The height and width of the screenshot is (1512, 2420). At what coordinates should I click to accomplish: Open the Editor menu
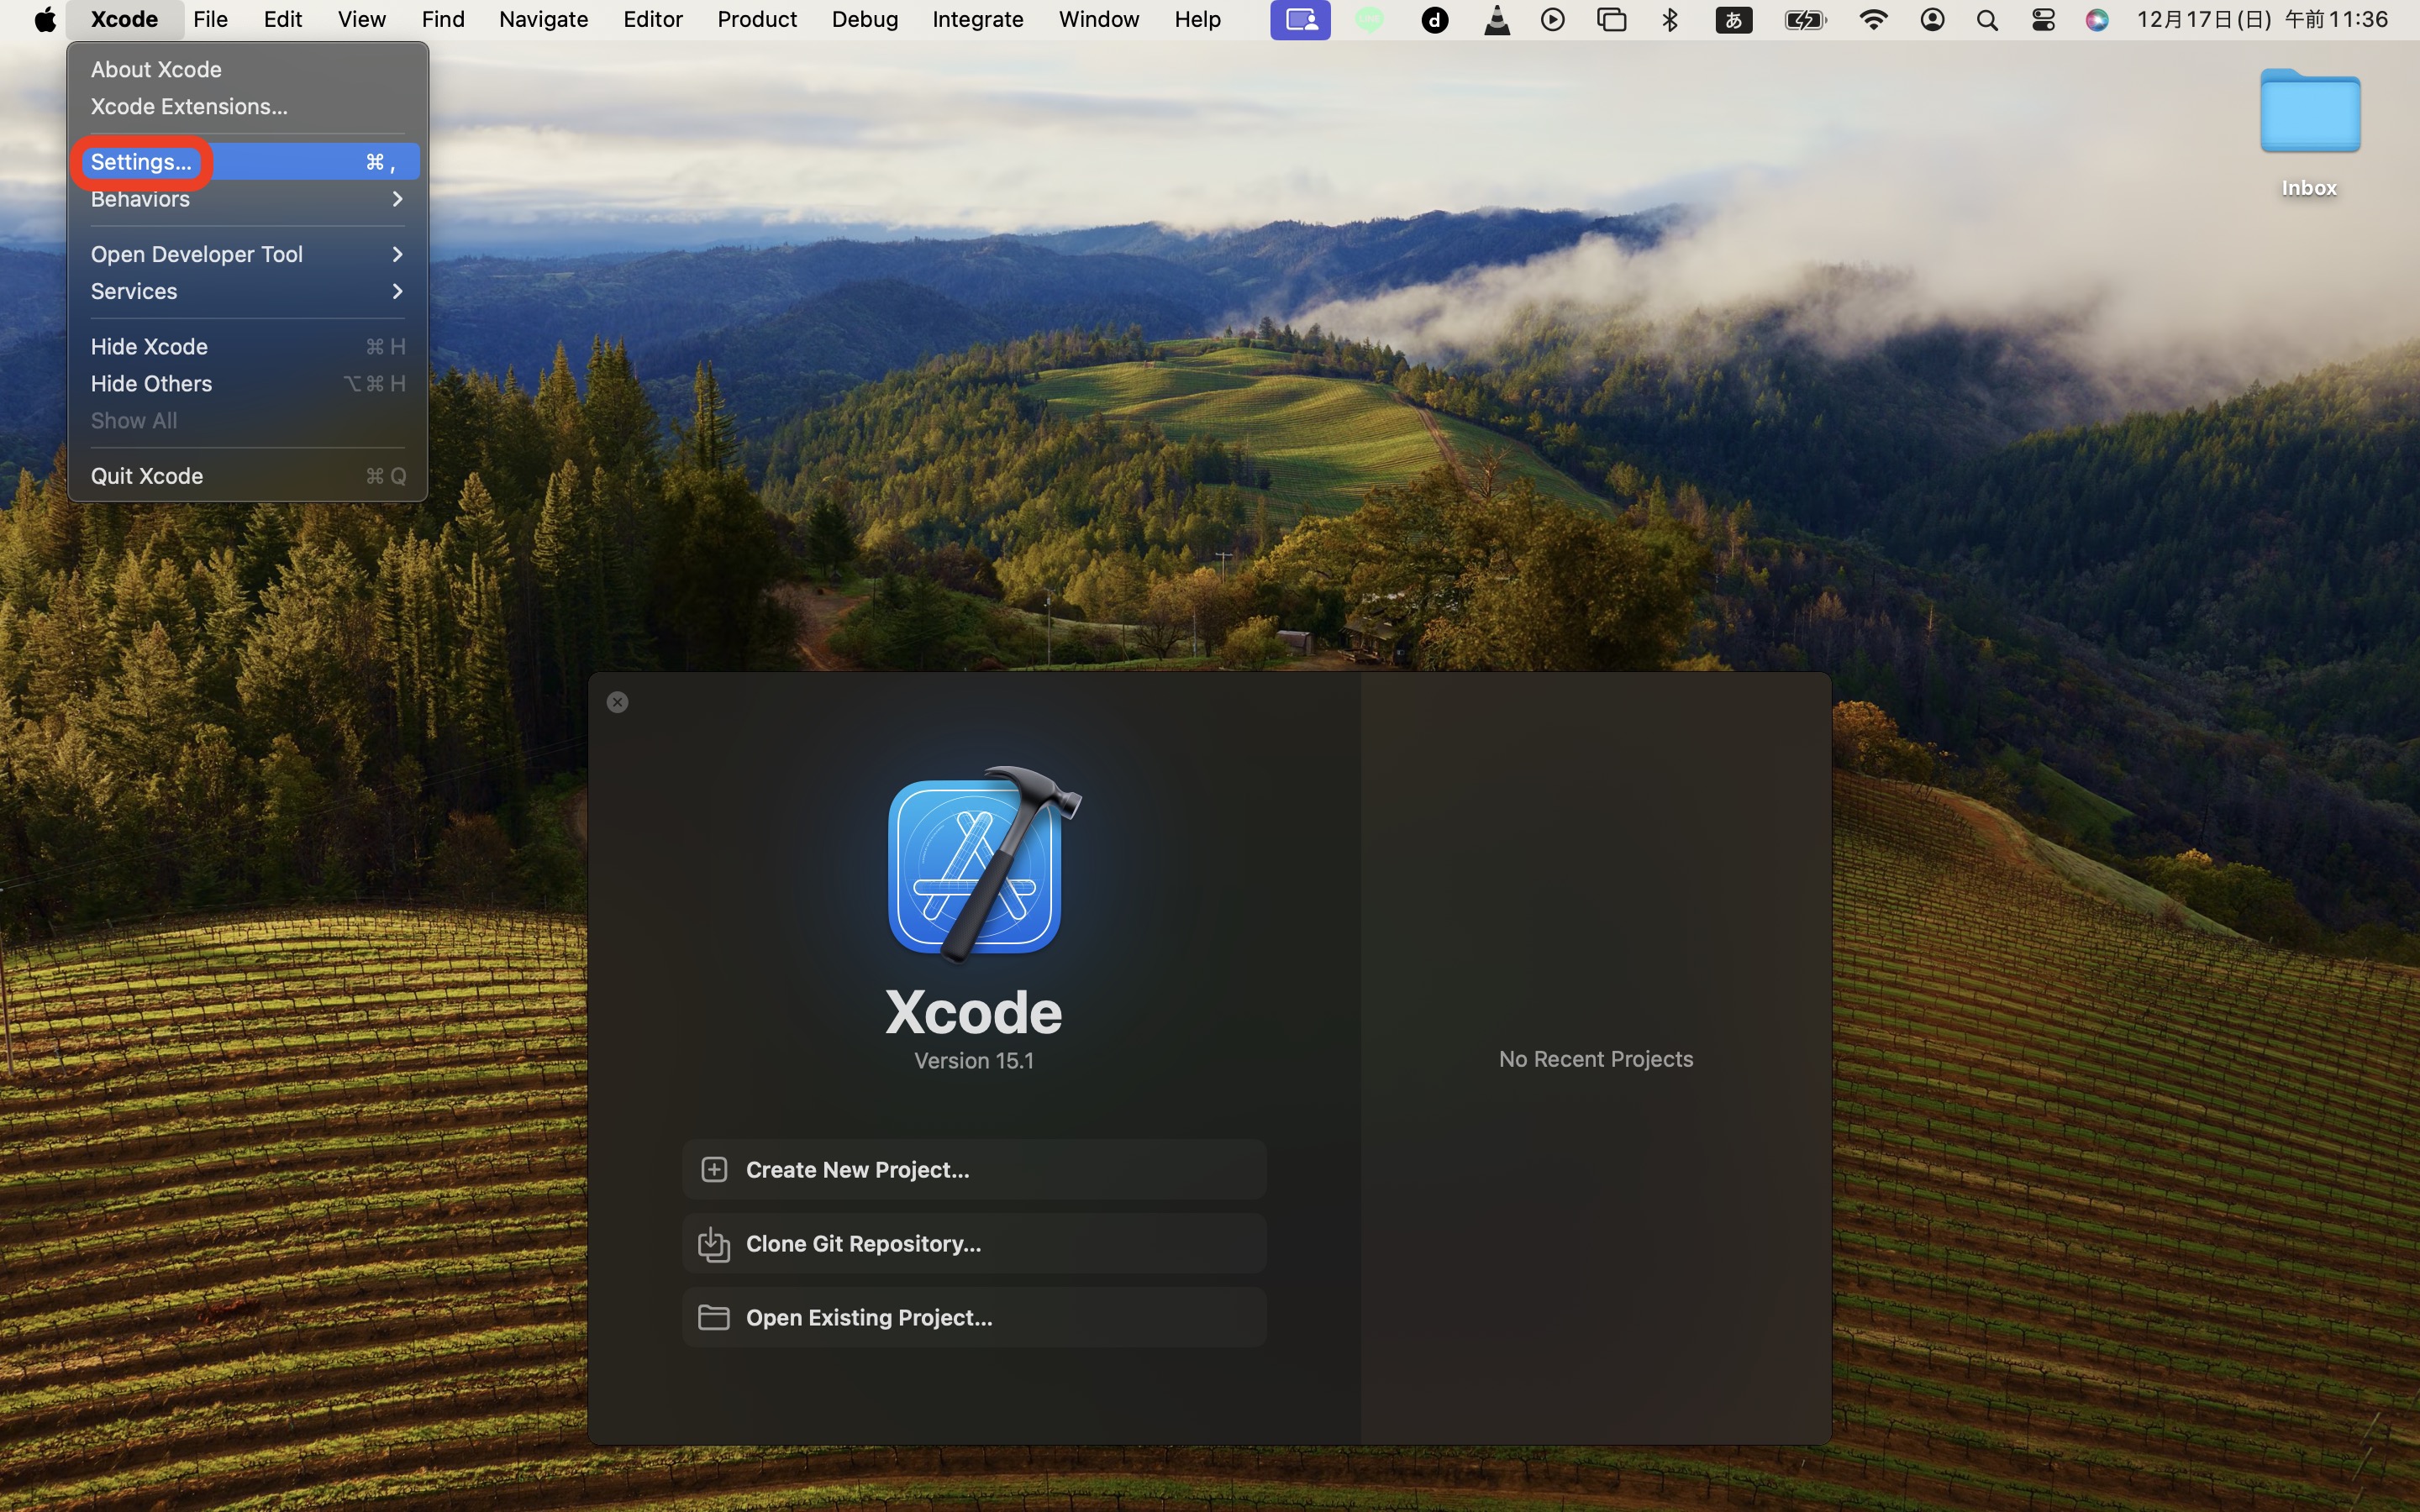coord(653,19)
